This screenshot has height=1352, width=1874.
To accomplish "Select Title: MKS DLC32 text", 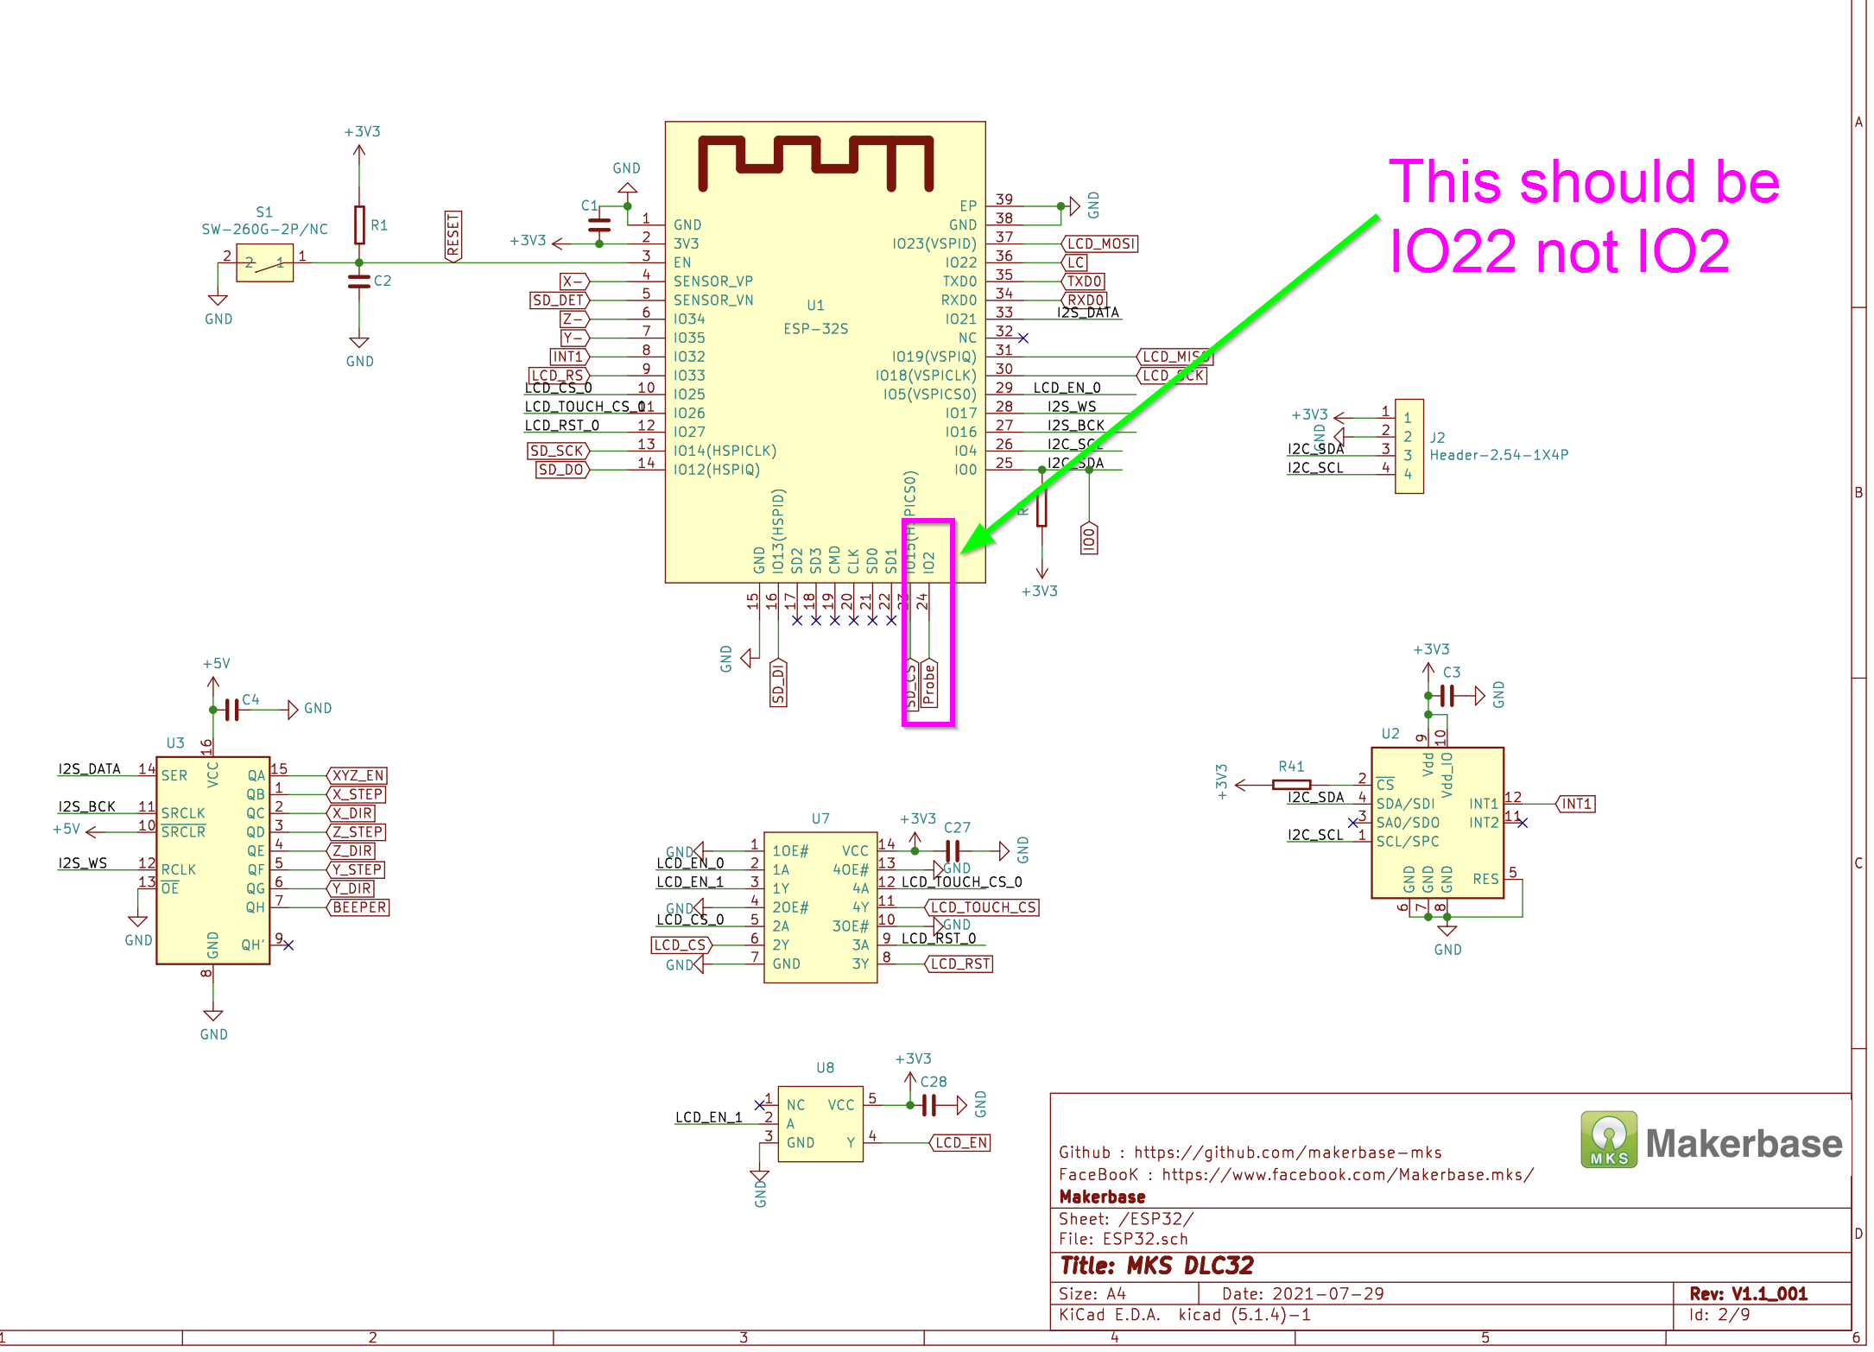I will pyautogui.click(x=1156, y=1267).
